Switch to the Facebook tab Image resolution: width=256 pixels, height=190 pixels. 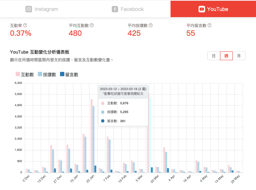tap(128, 9)
